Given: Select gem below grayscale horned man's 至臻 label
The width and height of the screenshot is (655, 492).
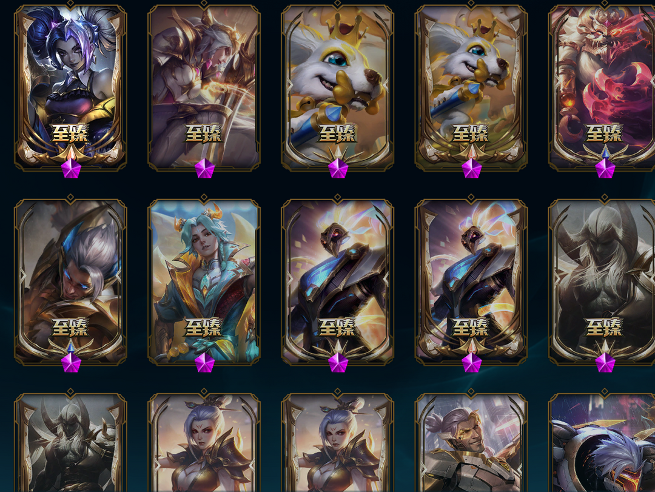Looking at the screenshot, I should pyautogui.click(x=605, y=362).
